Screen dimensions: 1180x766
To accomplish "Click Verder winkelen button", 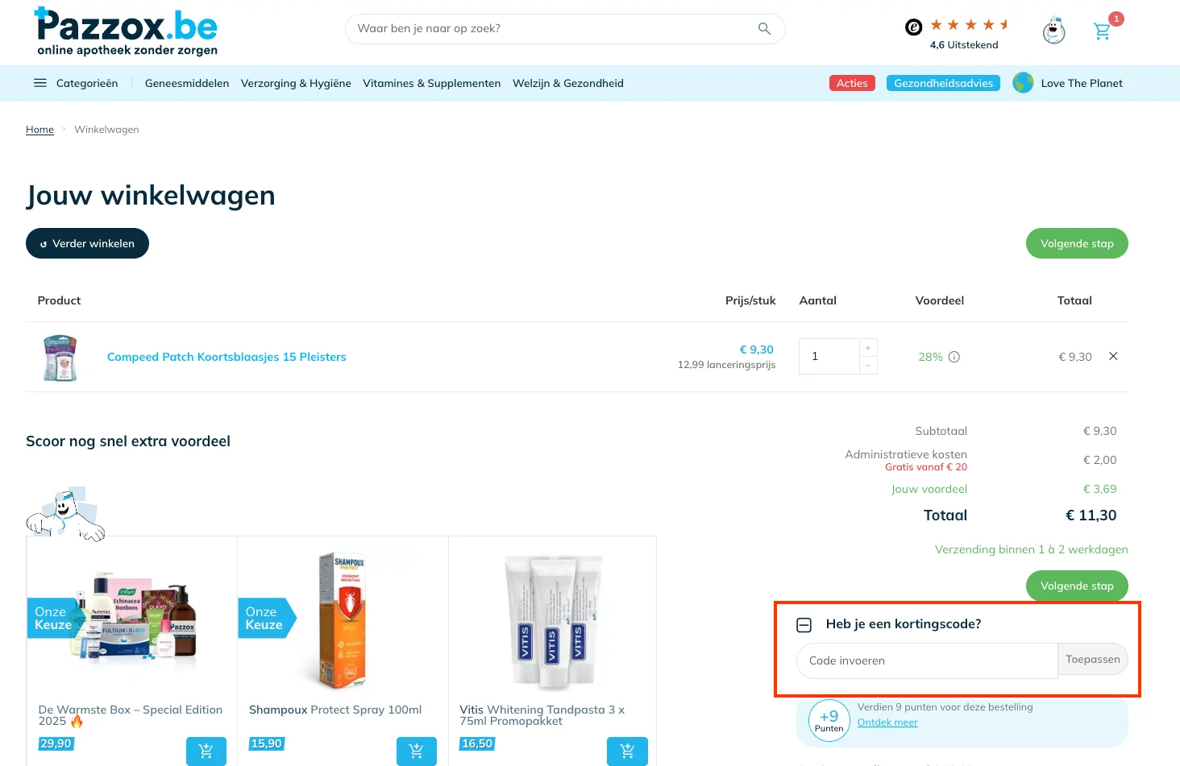I will (87, 243).
